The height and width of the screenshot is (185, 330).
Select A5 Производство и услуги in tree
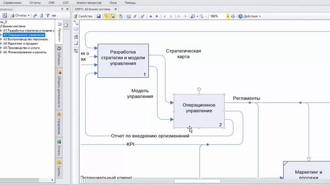tap(21, 48)
